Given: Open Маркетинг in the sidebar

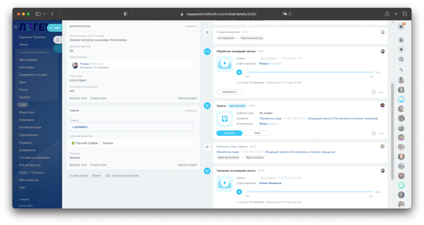Looking at the screenshot, I should (27, 112).
